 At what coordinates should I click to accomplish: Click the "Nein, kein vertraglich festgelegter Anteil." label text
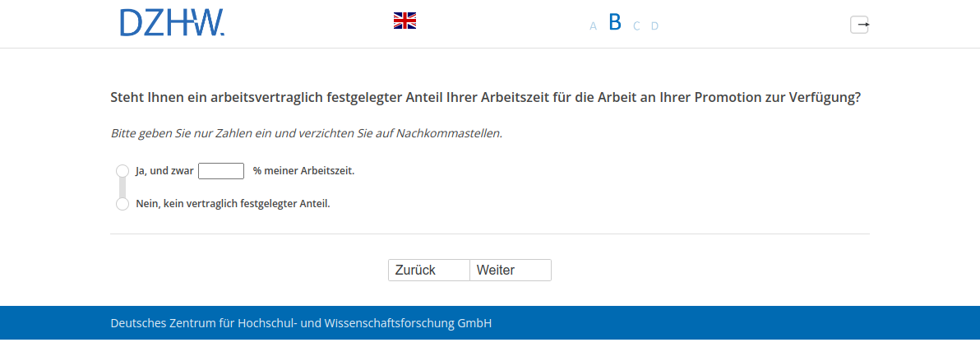pyautogui.click(x=233, y=204)
